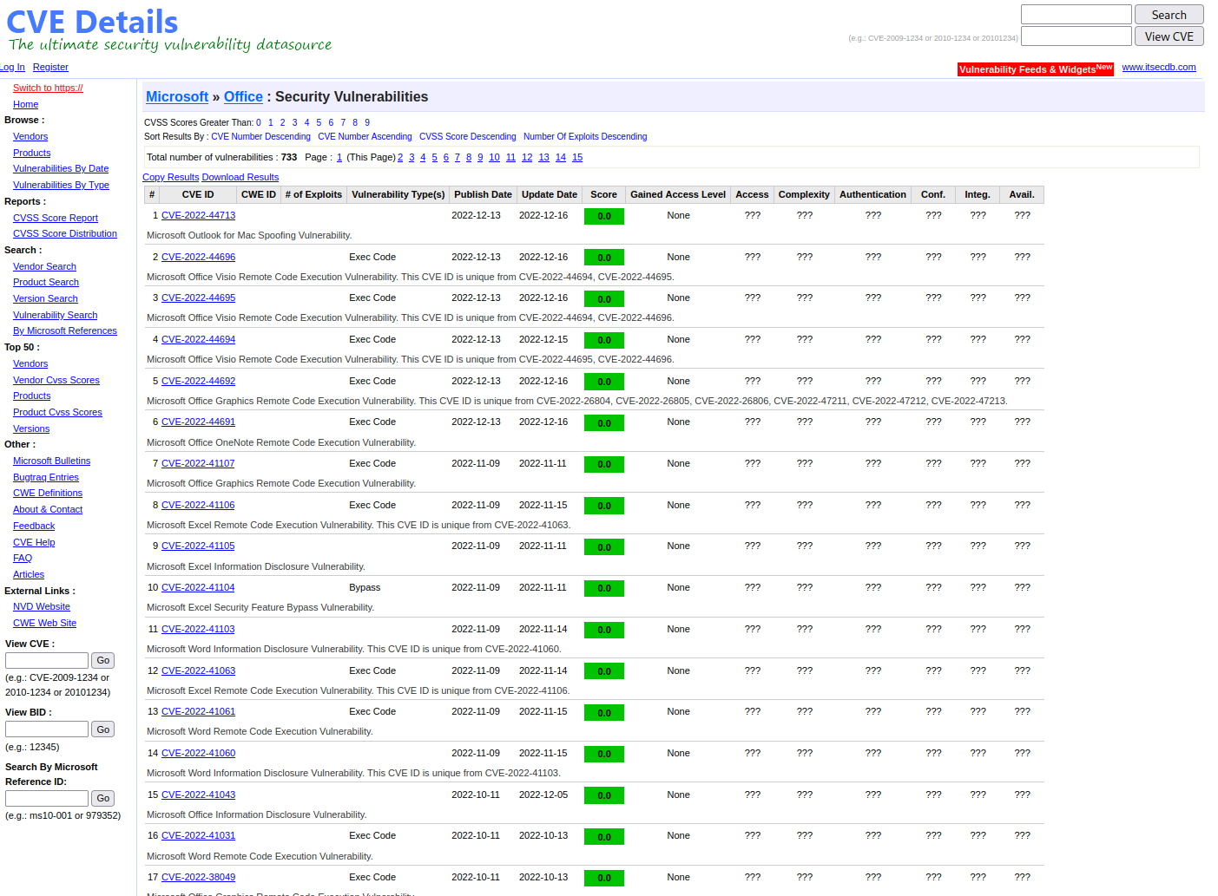Open Product Cvss Scores link
This screenshot has height=896, width=1218.
click(x=57, y=412)
